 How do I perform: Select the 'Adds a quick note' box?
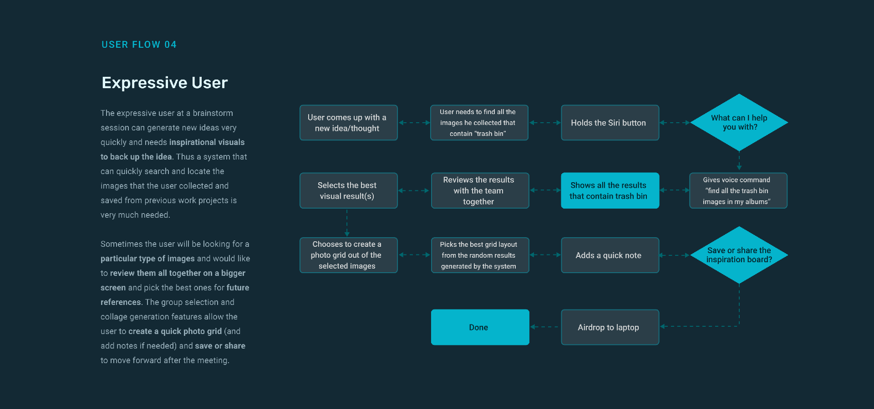click(610, 255)
